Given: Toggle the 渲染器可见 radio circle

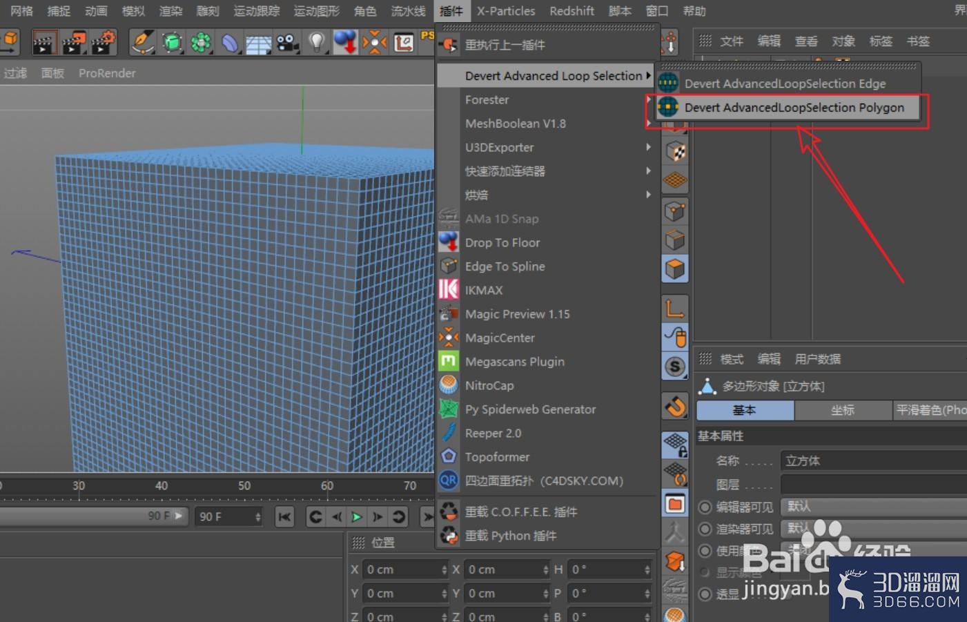Looking at the screenshot, I should pos(705,529).
